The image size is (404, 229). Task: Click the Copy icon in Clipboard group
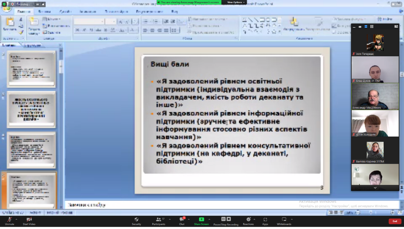(x=21, y=26)
